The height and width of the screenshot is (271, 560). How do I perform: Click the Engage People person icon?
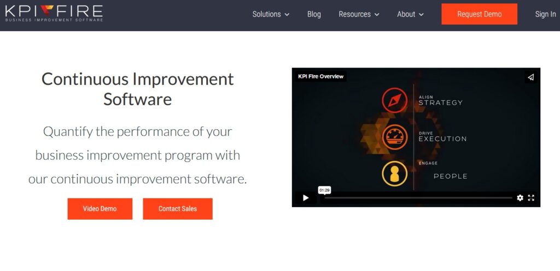(394, 174)
